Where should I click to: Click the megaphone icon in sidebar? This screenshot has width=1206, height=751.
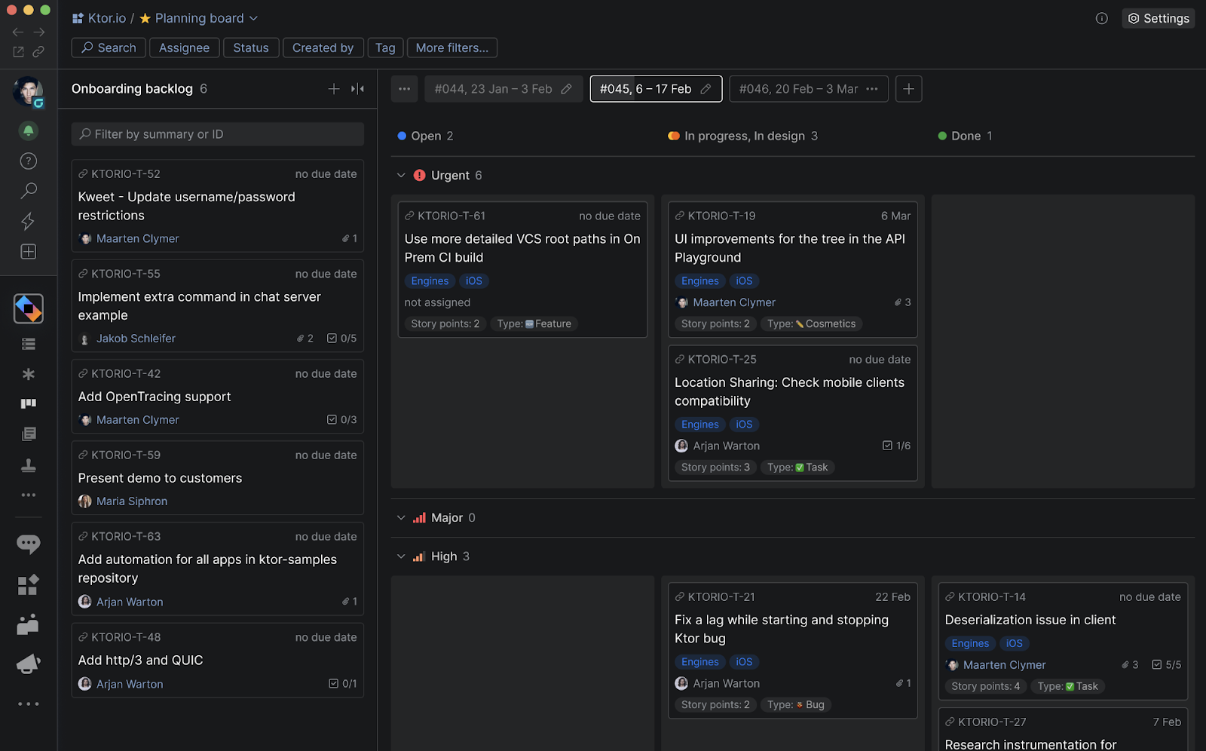pos(28,664)
